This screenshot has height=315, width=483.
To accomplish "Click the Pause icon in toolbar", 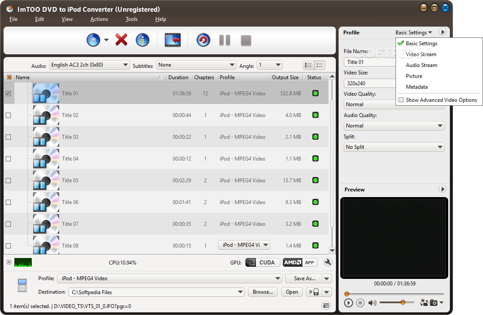I will click(225, 40).
